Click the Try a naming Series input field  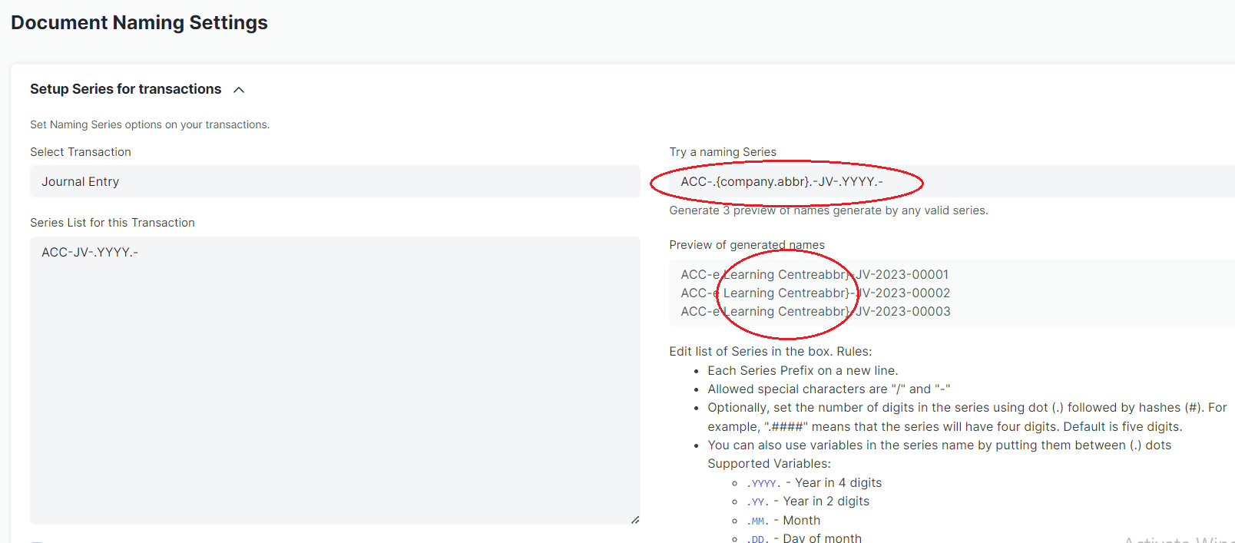coord(952,181)
